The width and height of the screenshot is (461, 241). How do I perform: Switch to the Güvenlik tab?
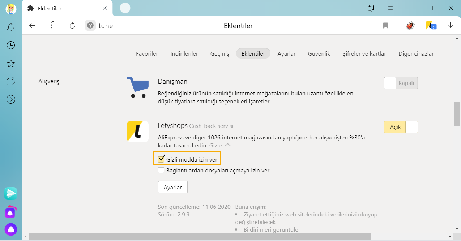[x=319, y=53]
